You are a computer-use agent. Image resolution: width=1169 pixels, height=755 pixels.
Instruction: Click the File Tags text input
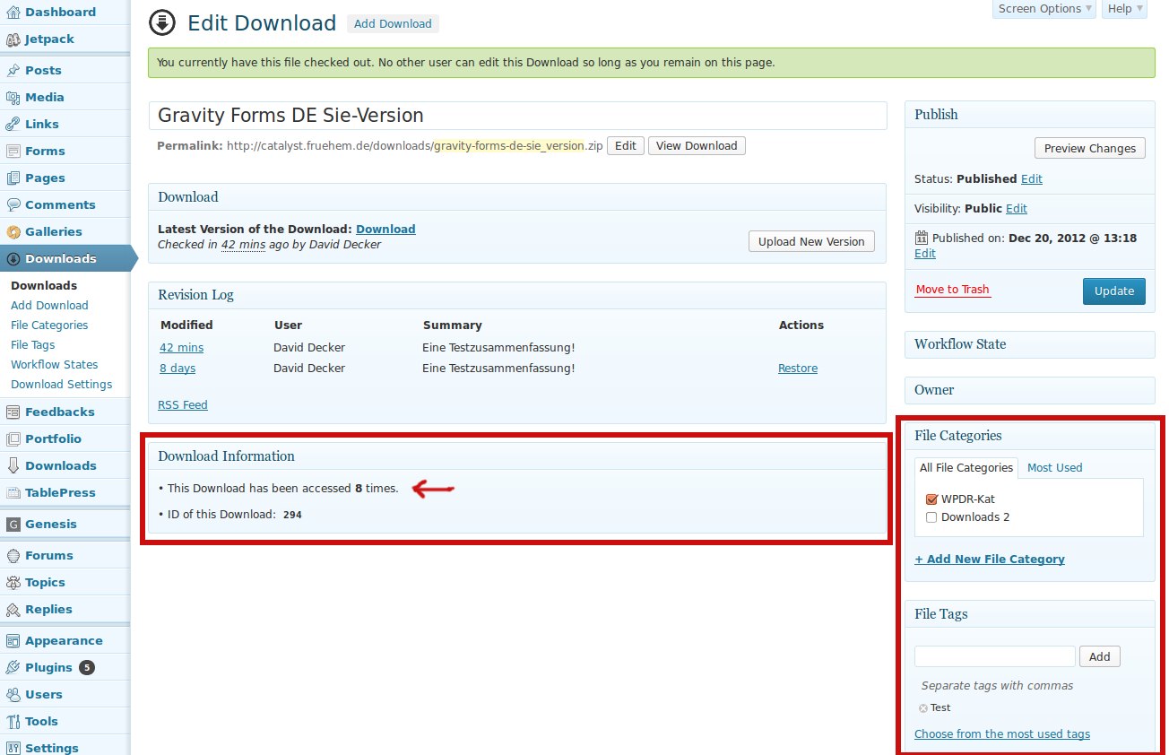pyautogui.click(x=995, y=656)
